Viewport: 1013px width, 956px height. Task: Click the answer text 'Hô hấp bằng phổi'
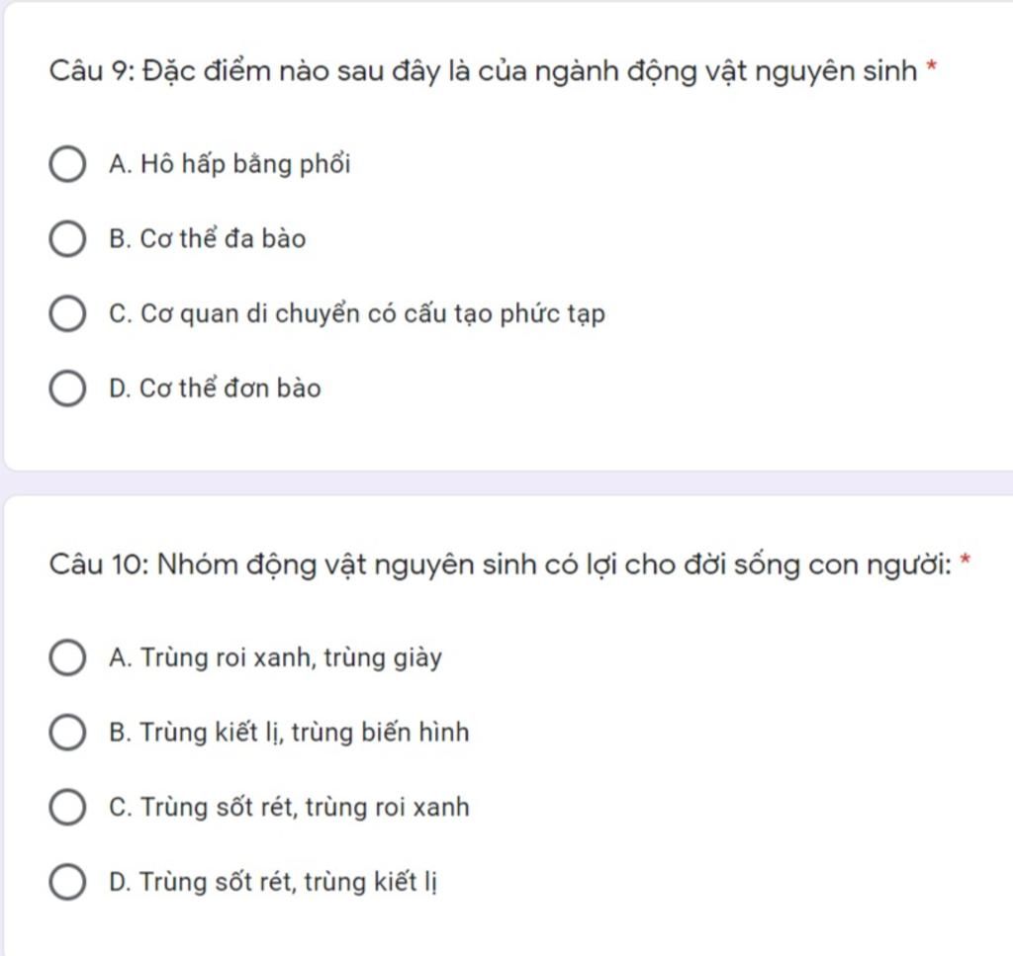pyautogui.click(x=245, y=164)
